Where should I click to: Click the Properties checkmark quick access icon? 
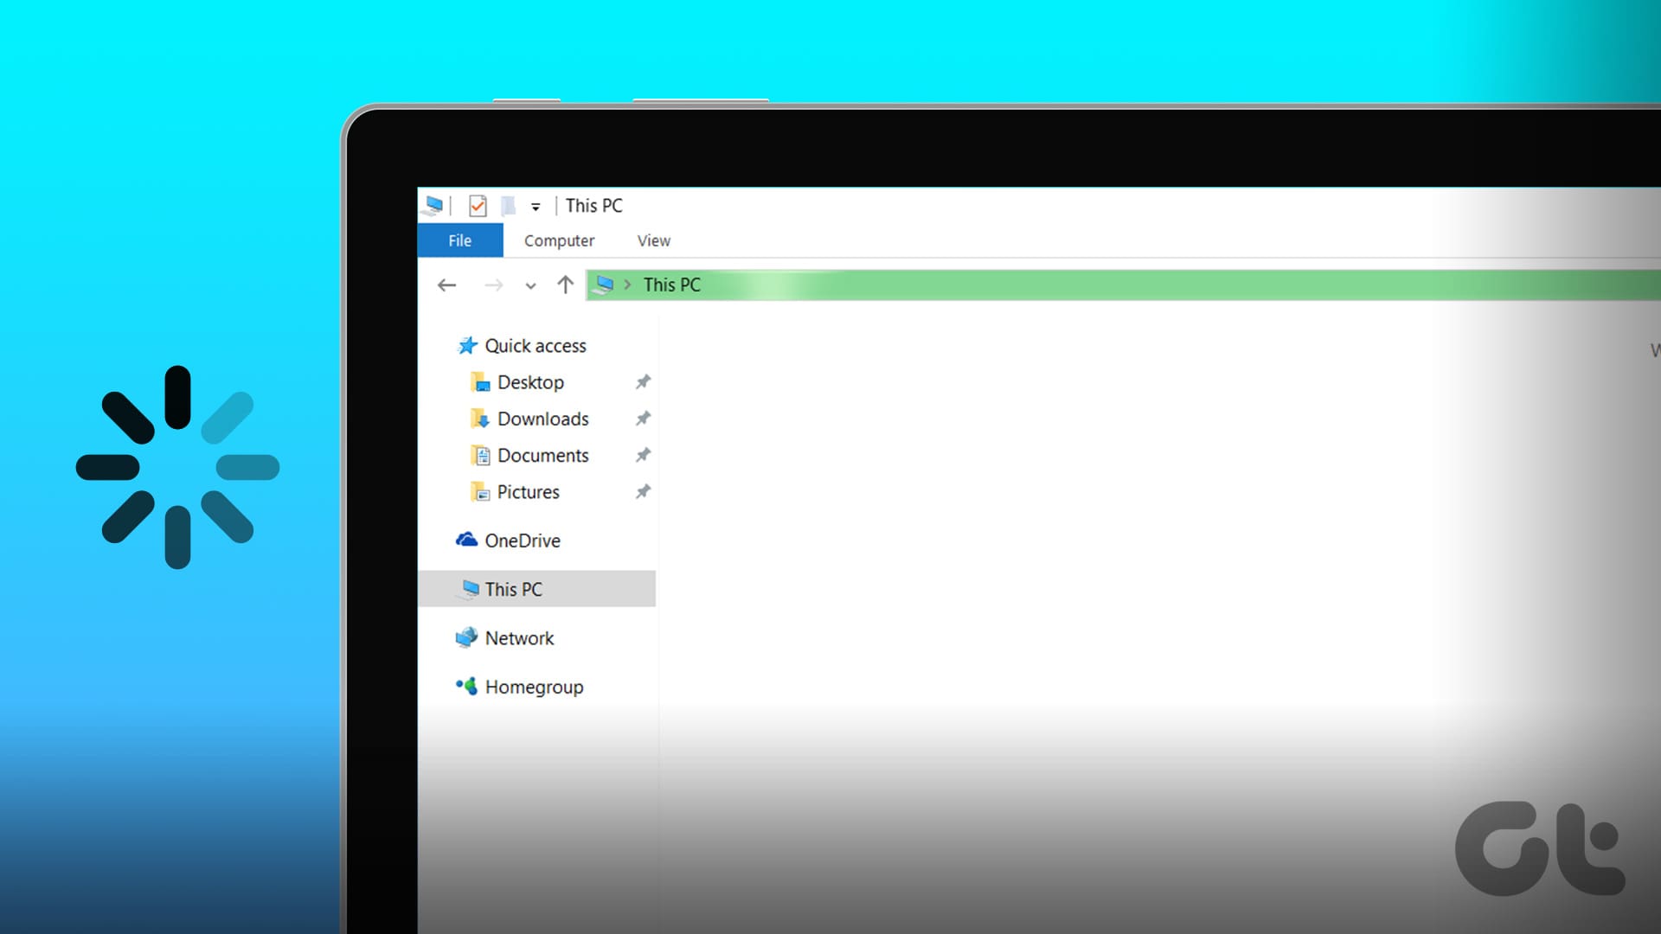478,206
